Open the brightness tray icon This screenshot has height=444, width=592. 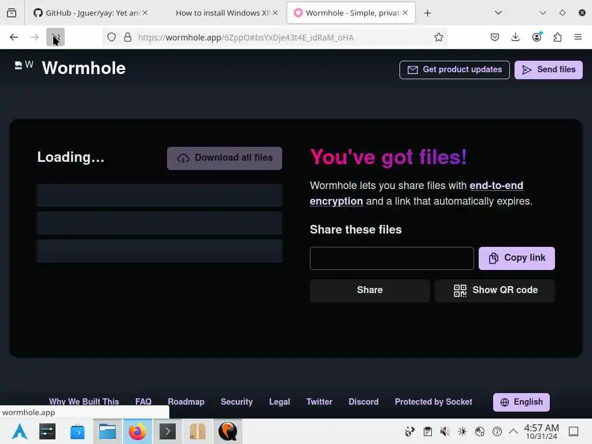pyautogui.click(x=462, y=431)
